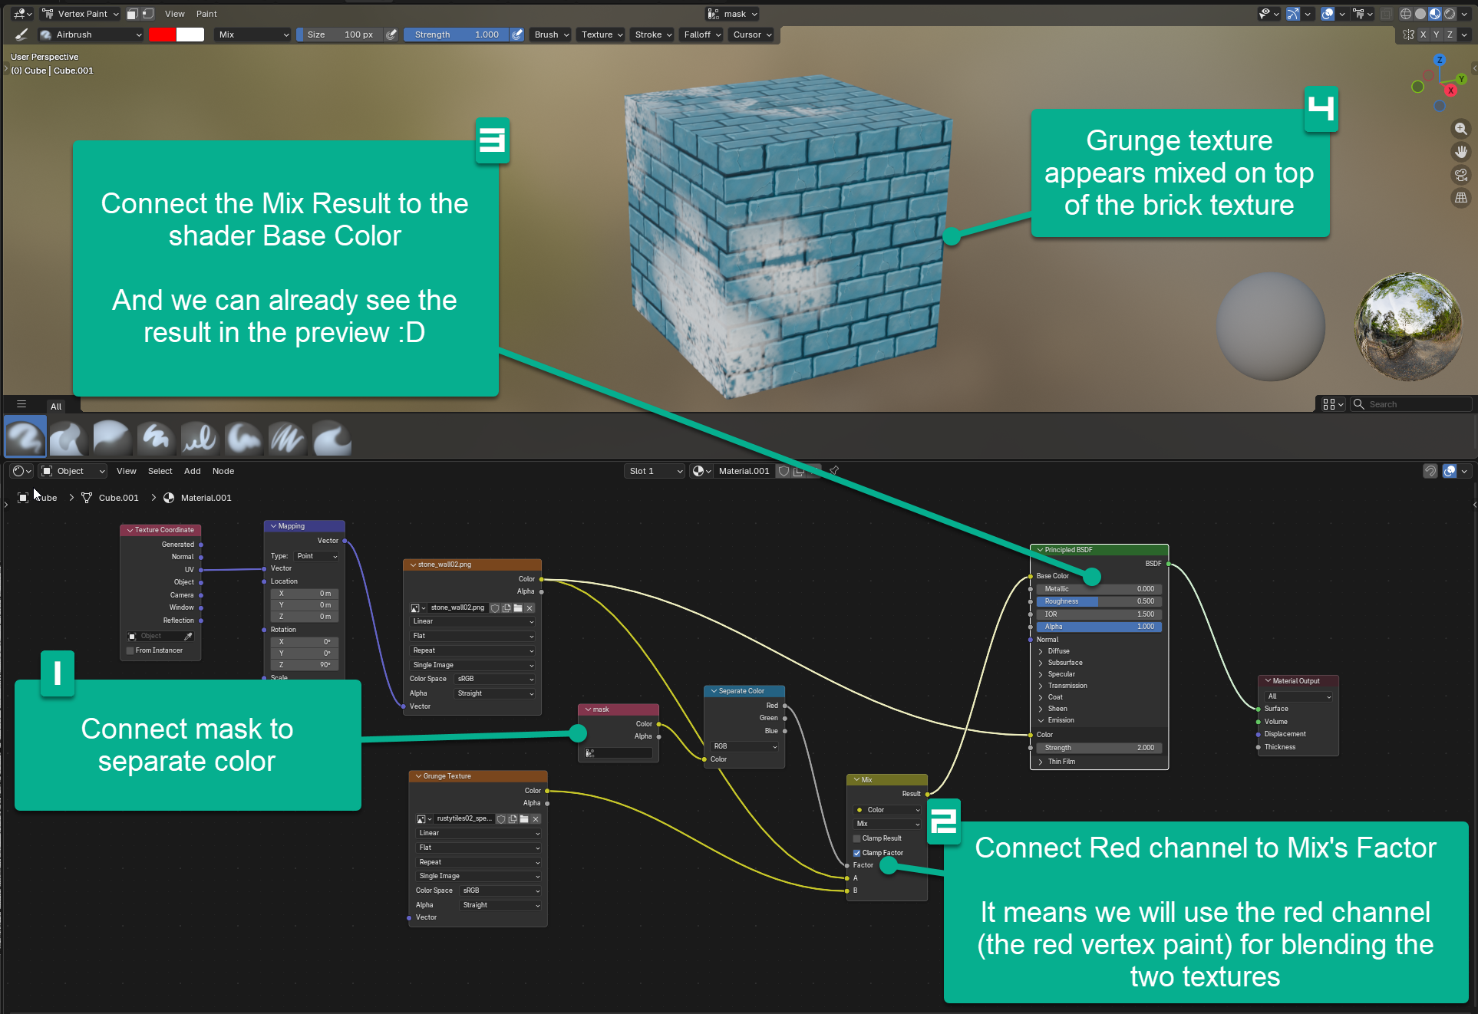Zoom the 3D viewport with the magnifier icon
The image size is (1478, 1014).
tap(1461, 129)
